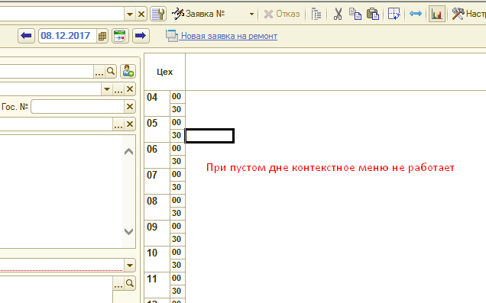Click the add client person icon

click(128, 71)
